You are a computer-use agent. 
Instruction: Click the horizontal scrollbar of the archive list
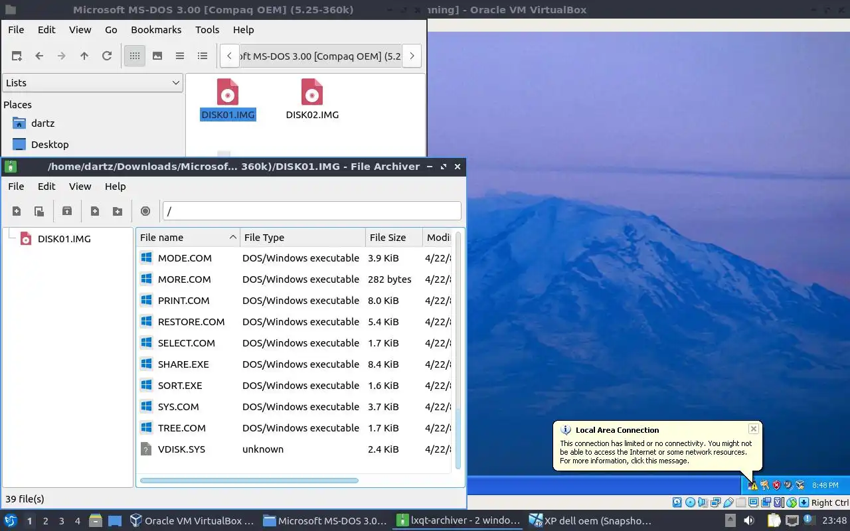click(250, 481)
